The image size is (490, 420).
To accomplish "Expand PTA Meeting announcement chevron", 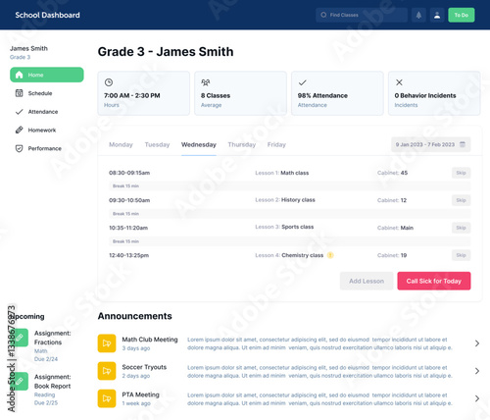I will [x=477, y=398].
